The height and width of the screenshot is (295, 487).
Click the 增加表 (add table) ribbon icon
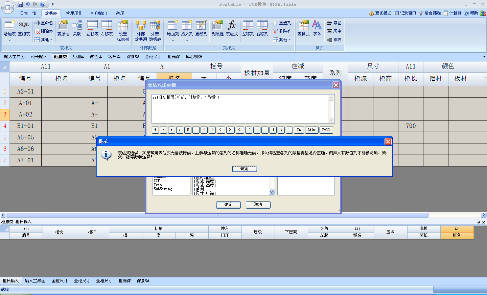point(9,28)
